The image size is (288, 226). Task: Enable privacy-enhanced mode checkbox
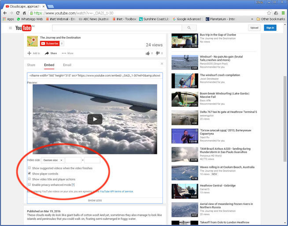pyautogui.click(x=30, y=184)
